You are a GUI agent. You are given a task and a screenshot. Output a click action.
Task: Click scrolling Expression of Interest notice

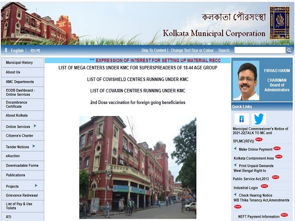(155, 60)
